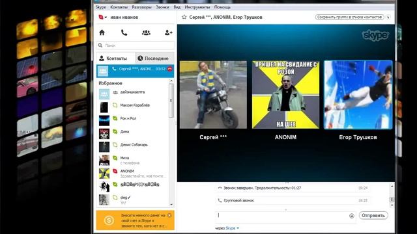Focus the Поиск search field
The height and width of the screenshot is (234, 417).
[x=136, y=45]
